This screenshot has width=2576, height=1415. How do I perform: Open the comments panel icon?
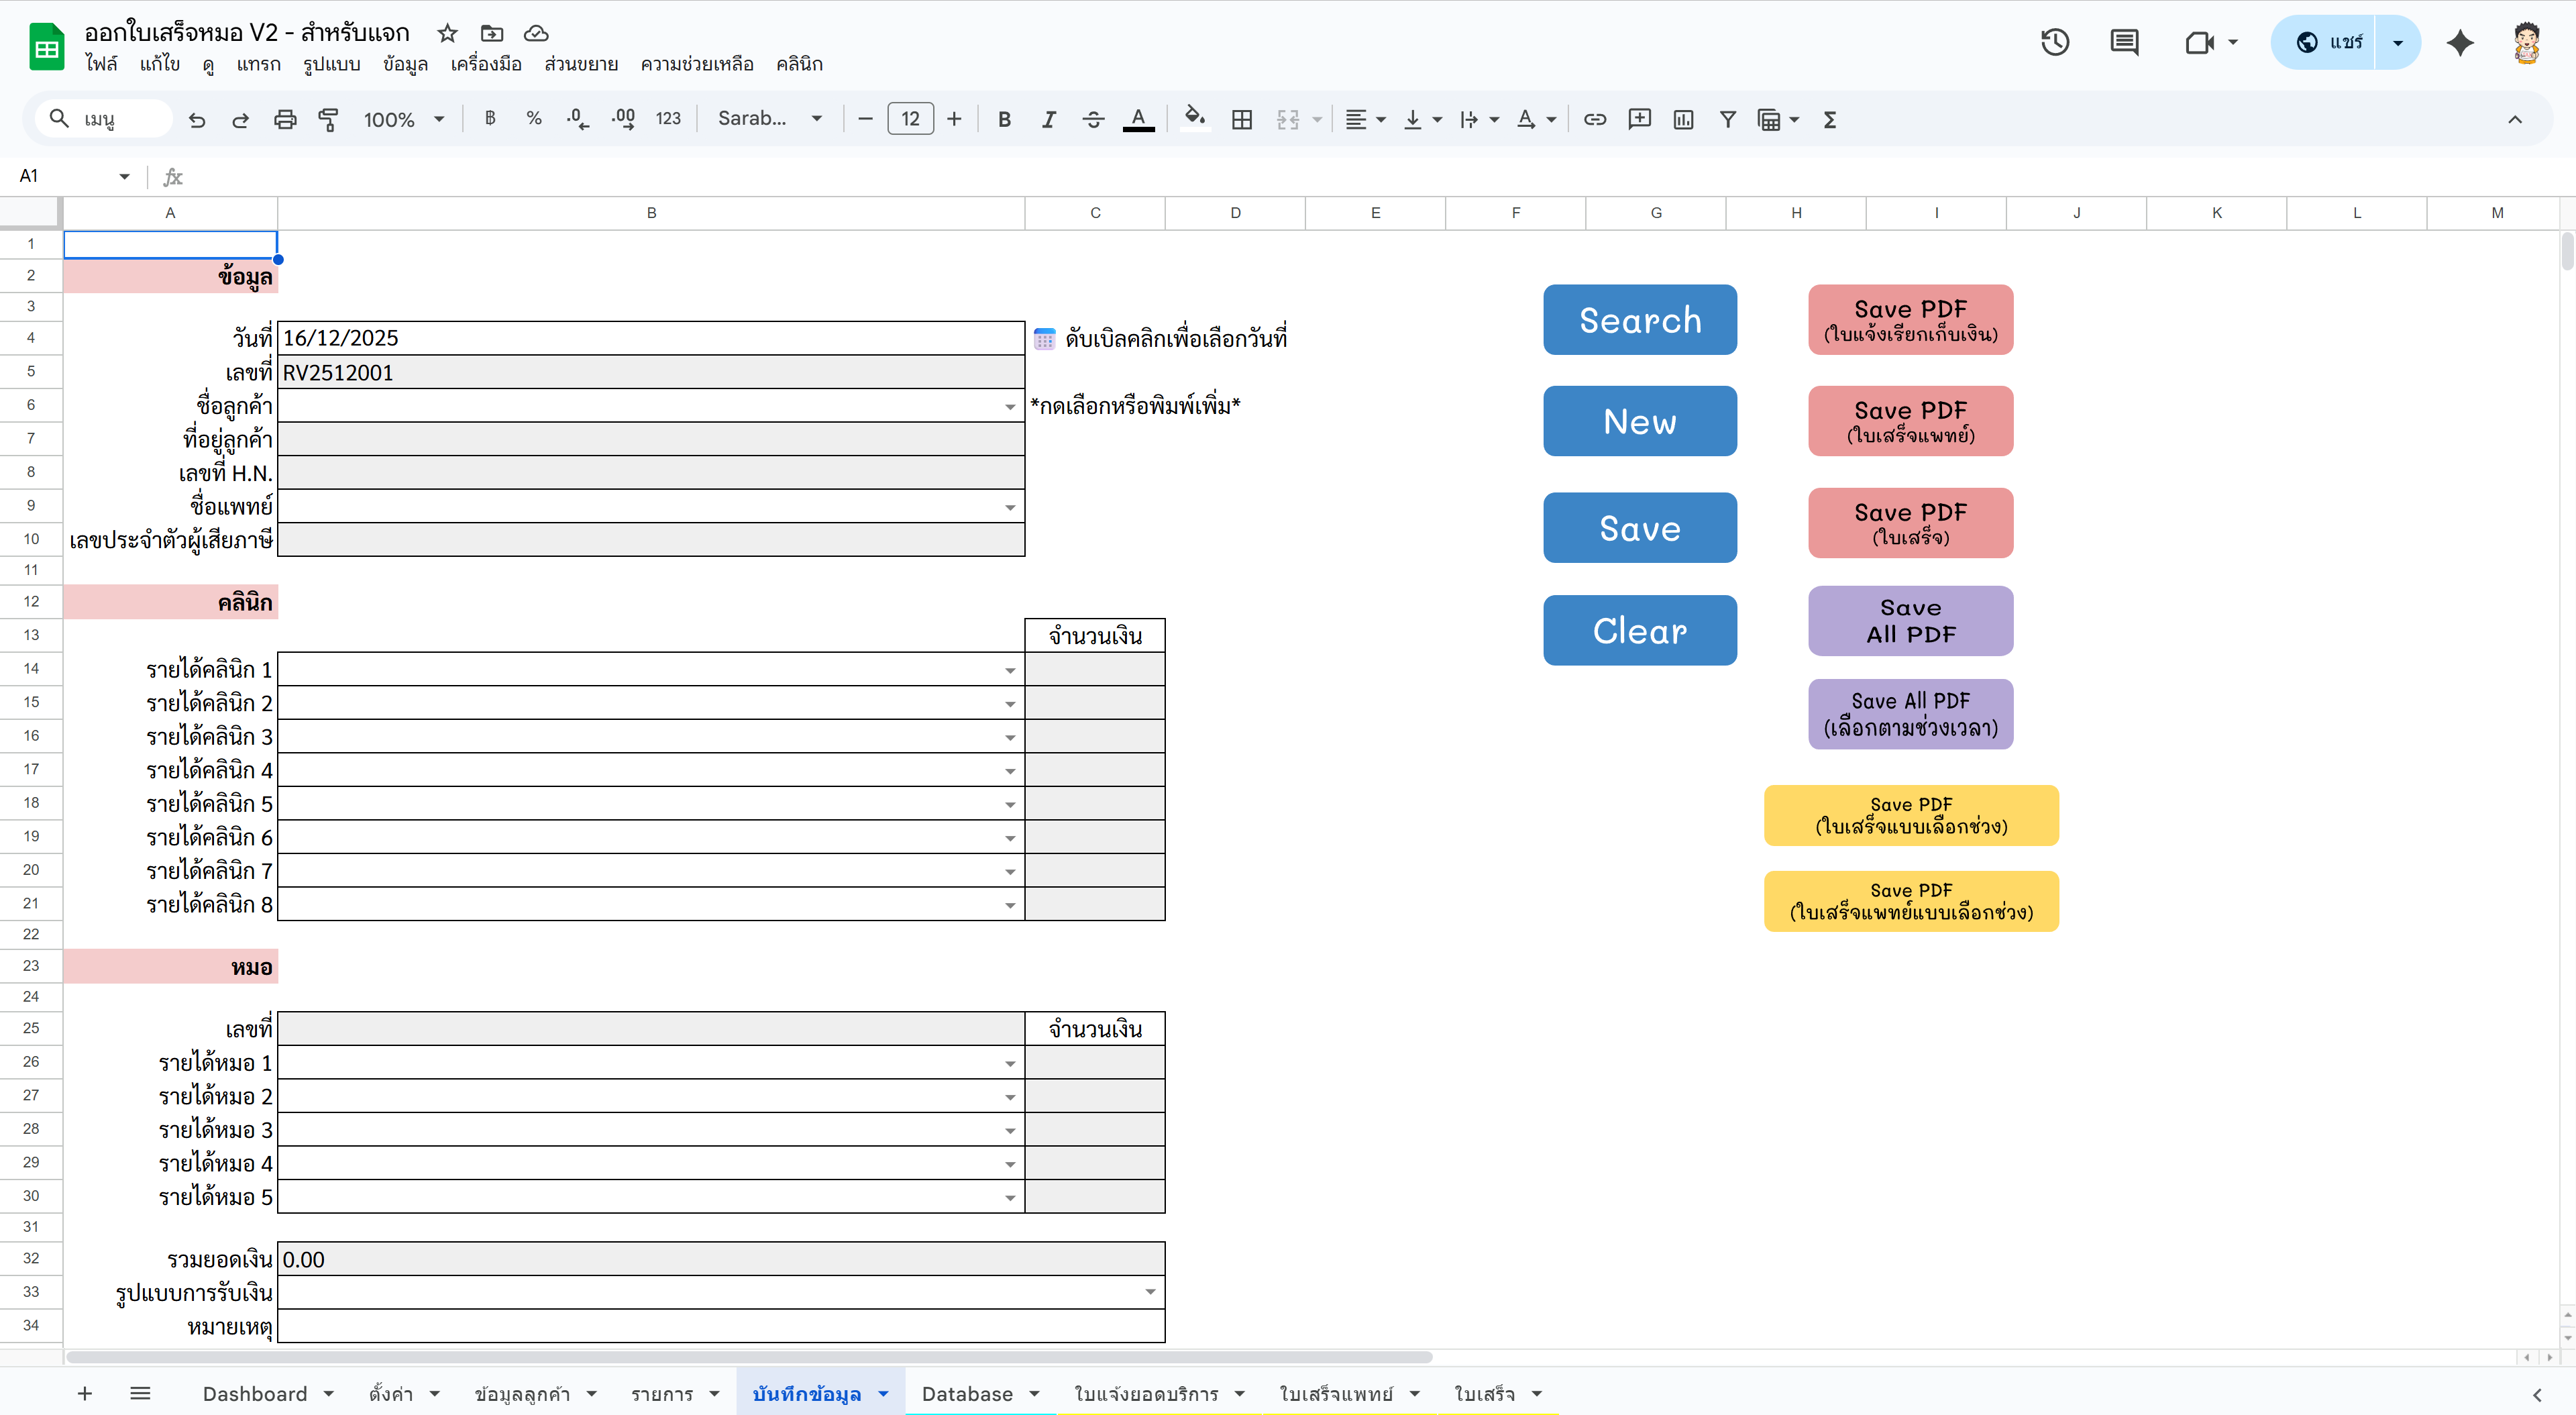[2124, 42]
